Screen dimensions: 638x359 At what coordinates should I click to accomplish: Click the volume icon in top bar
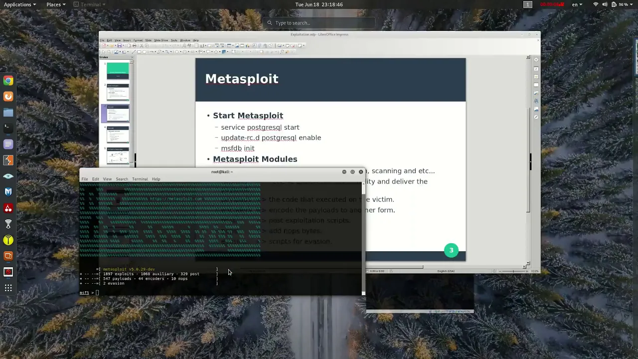click(x=605, y=4)
